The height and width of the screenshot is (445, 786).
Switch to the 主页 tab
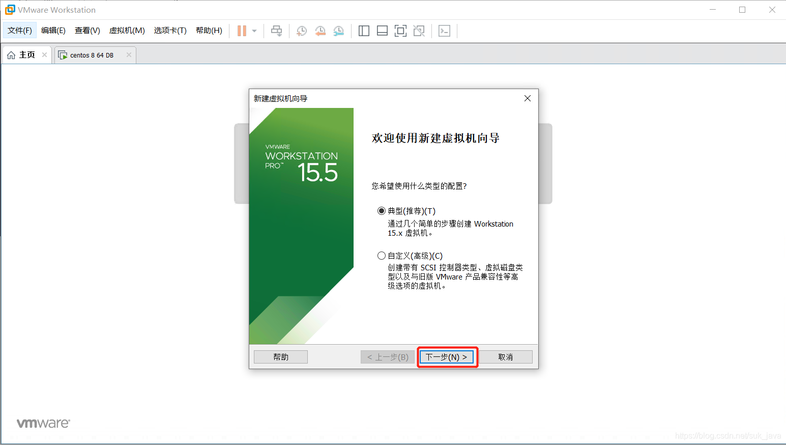coord(27,55)
